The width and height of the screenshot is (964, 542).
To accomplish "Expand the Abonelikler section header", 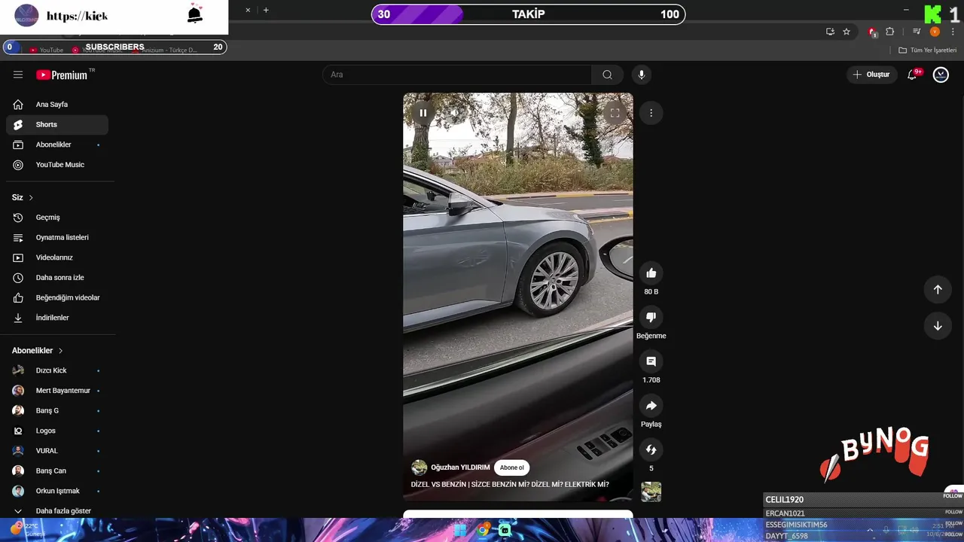I will (x=38, y=351).
